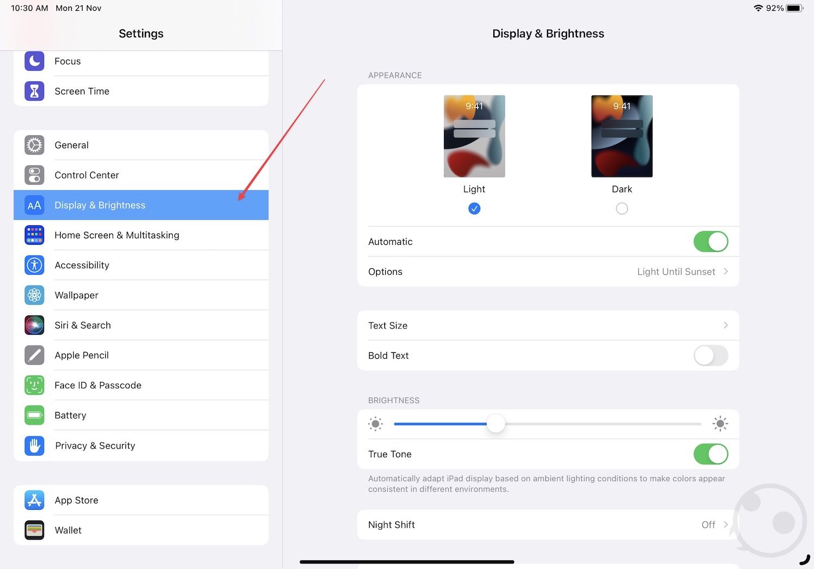The image size is (814, 569).
Task: Tap the Apple Pencil icon
Action: point(34,355)
